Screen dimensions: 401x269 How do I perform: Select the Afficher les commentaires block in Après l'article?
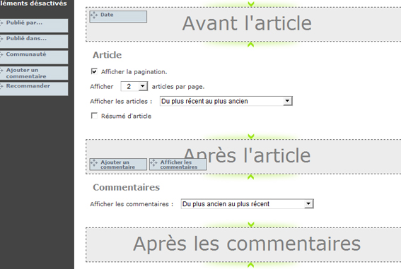(178, 165)
